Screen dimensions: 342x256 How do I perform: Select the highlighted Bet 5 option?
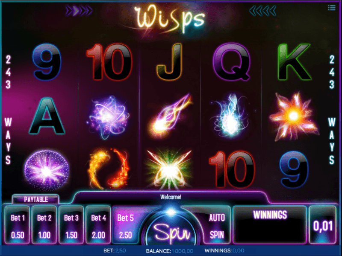125,225
